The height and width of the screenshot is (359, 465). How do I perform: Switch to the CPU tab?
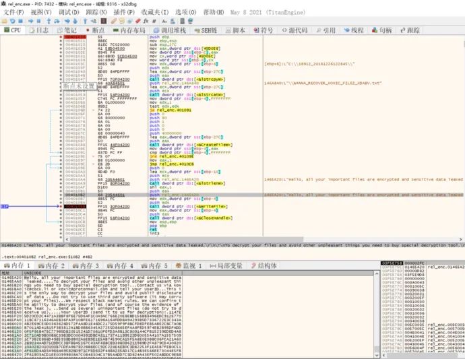coord(12,30)
